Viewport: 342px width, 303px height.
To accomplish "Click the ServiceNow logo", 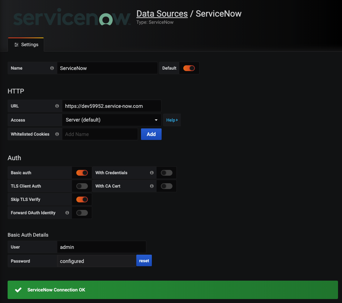I will tap(72, 17).
